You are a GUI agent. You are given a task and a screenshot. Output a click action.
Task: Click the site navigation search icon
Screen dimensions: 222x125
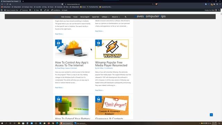126,17
